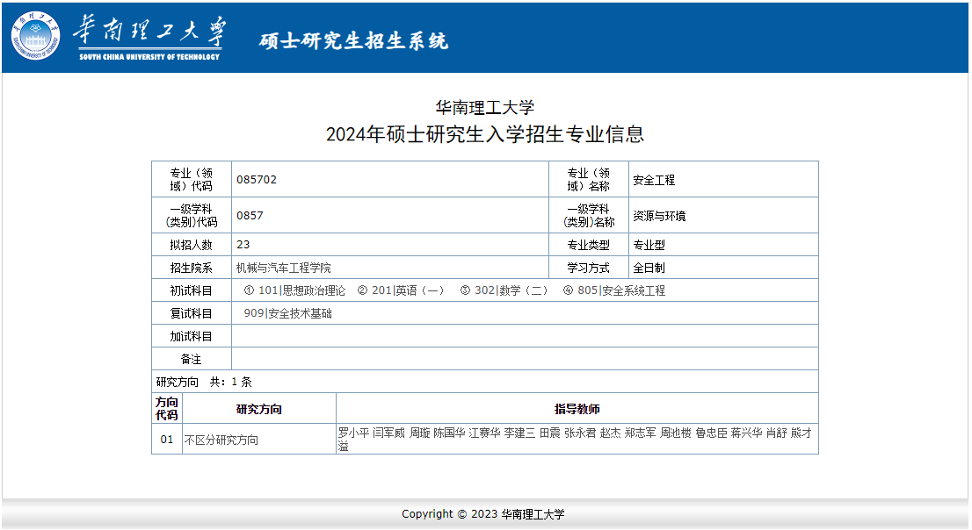Click the 专业类型 label cell
972x530 pixels.
click(589, 245)
